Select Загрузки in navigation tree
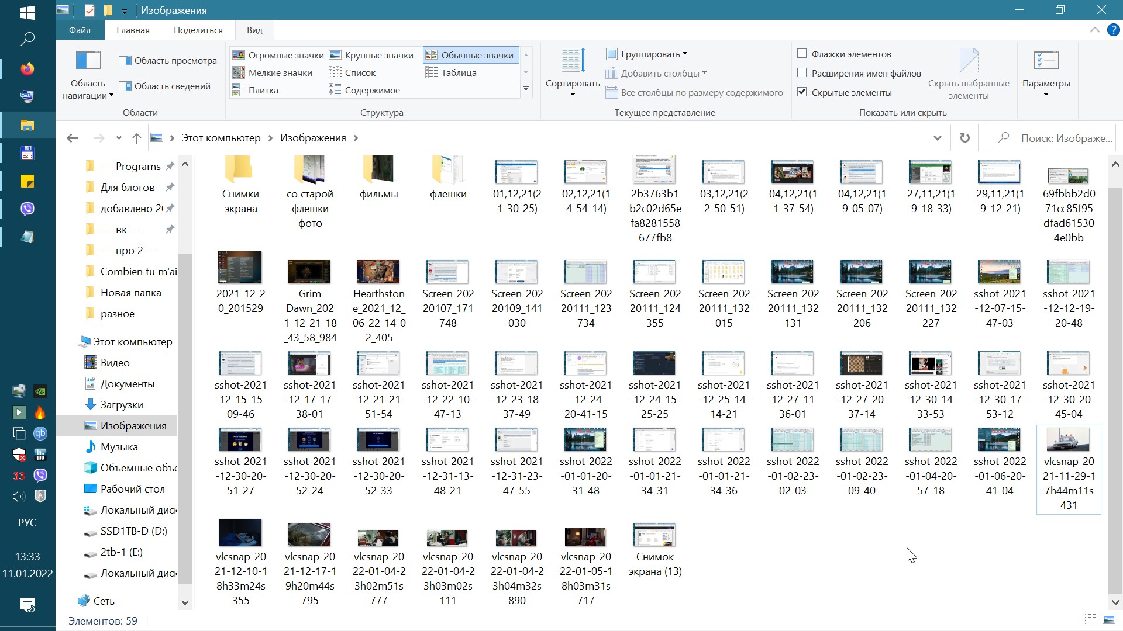The width and height of the screenshot is (1123, 631). pyautogui.click(x=122, y=404)
